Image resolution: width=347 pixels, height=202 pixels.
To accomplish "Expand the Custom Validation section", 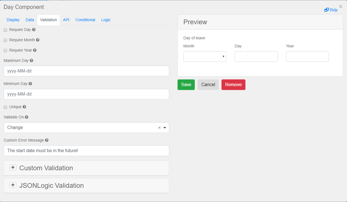I will tap(13, 167).
